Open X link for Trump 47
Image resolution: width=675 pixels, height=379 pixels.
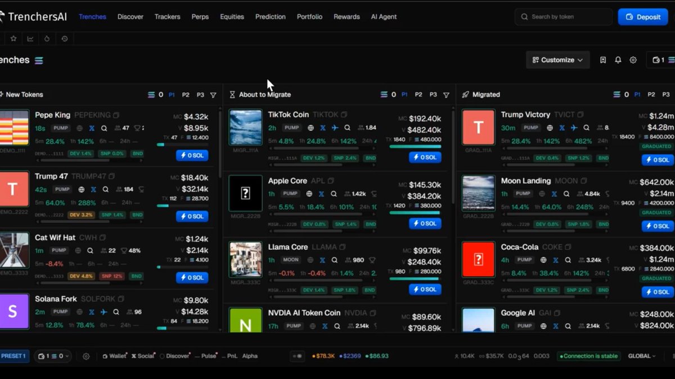point(93,189)
